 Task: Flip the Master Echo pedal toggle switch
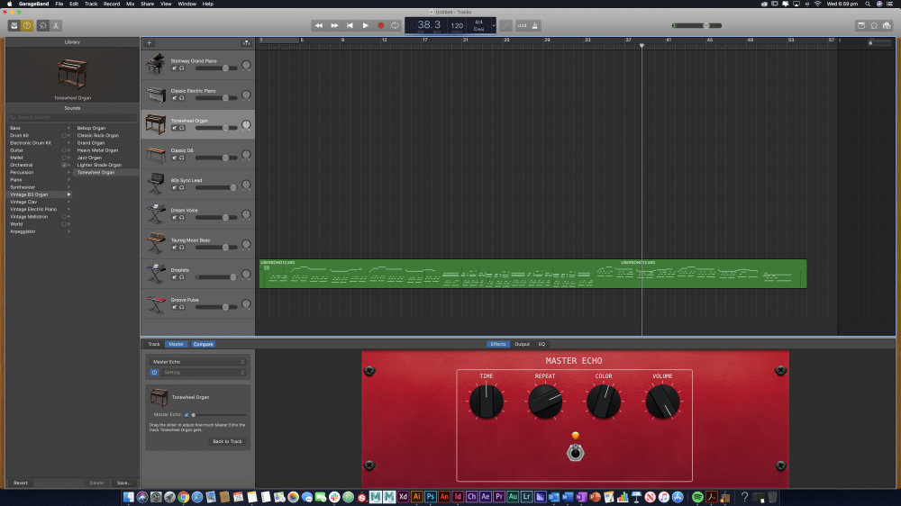point(575,453)
